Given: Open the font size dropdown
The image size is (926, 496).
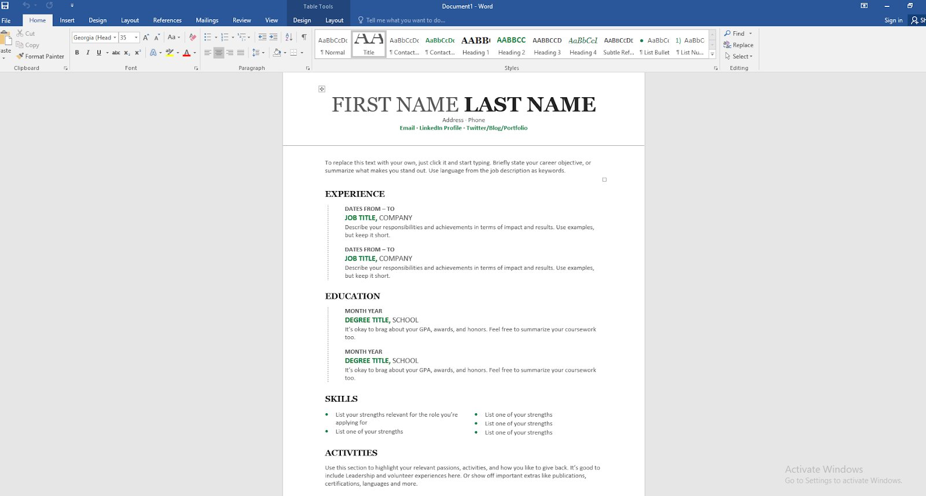Looking at the screenshot, I should [x=137, y=38].
